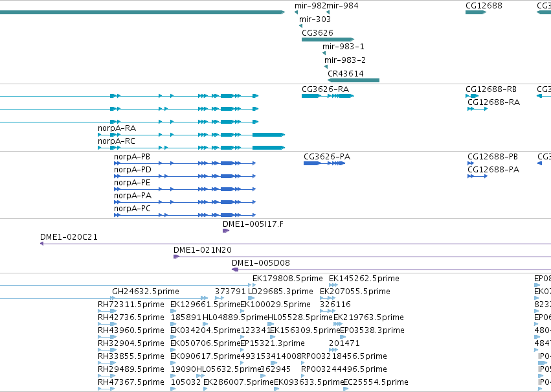Select the norpA-RA transcript label
The width and height of the screenshot is (551, 392).
click(117, 128)
